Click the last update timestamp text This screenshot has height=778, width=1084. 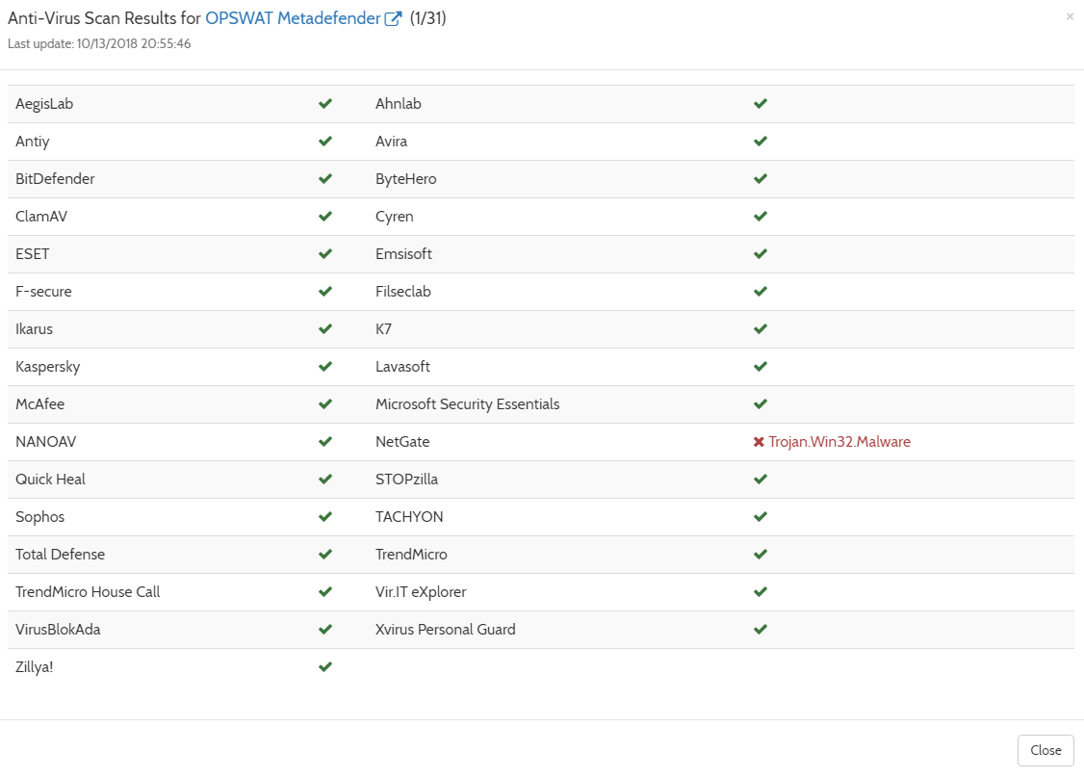[x=99, y=44]
